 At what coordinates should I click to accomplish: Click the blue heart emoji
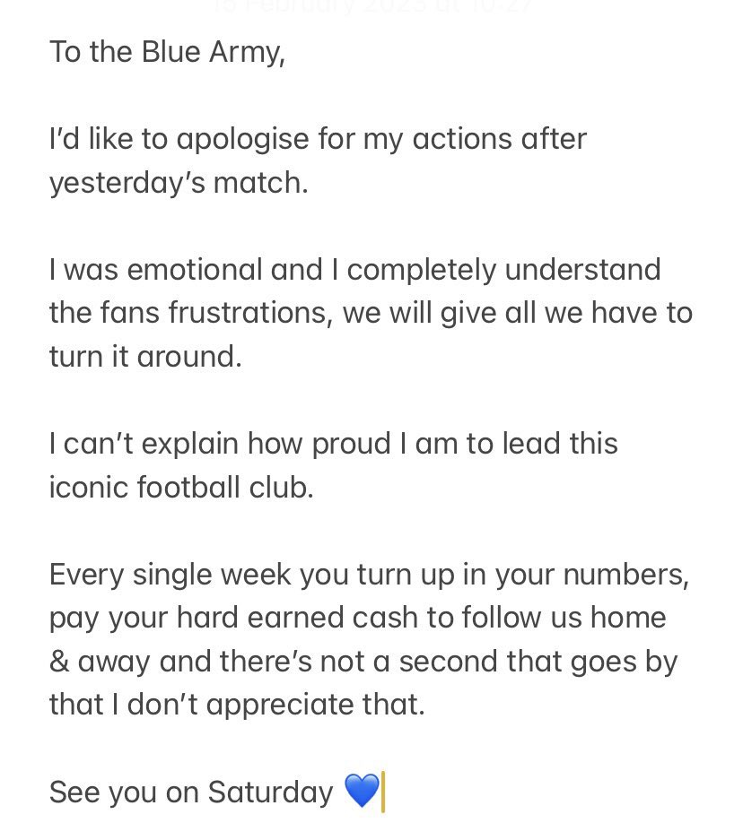(362, 792)
